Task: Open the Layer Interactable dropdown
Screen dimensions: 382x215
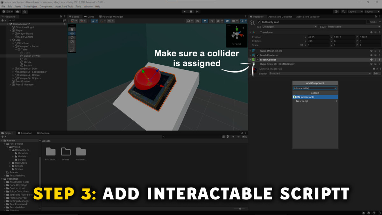Action: [x=354, y=27]
